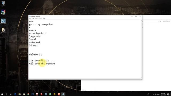Image resolution: width=171 pixels, height=96 pixels.
Task: Open the Windows Start menu
Action: pyautogui.click(x=2, y=94)
